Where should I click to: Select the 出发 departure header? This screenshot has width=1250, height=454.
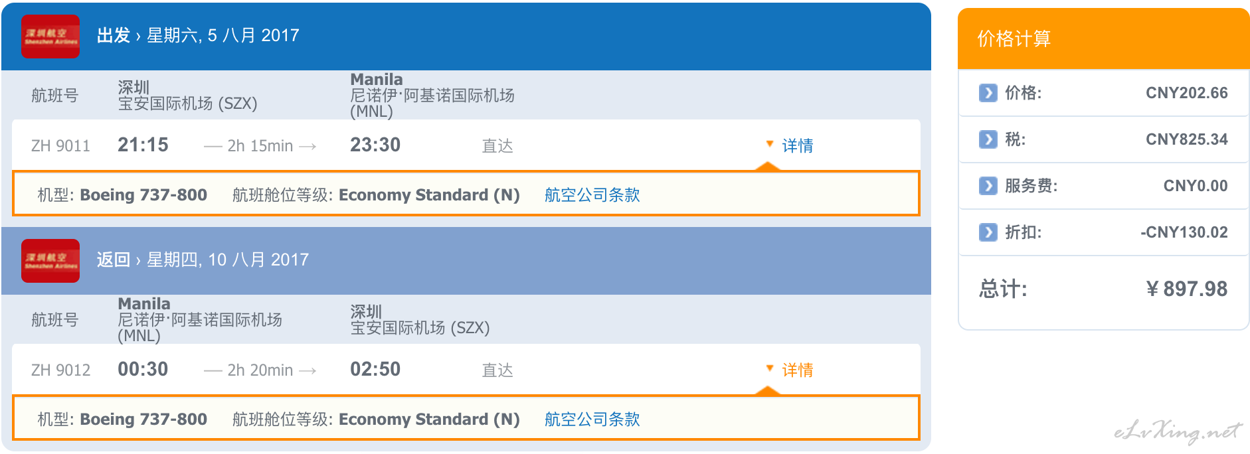tap(466, 36)
